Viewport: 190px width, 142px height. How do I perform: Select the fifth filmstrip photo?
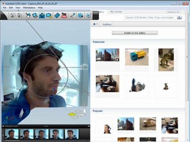(x=72, y=134)
